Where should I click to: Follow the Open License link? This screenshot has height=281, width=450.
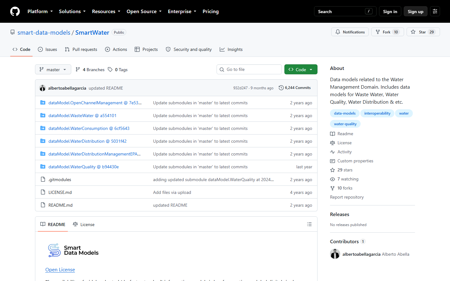coord(60,270)
